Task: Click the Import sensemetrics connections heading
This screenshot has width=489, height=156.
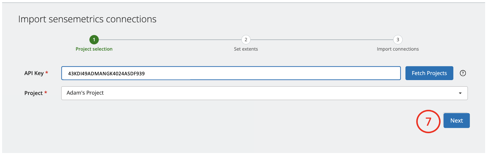Action: coord(87,19)
